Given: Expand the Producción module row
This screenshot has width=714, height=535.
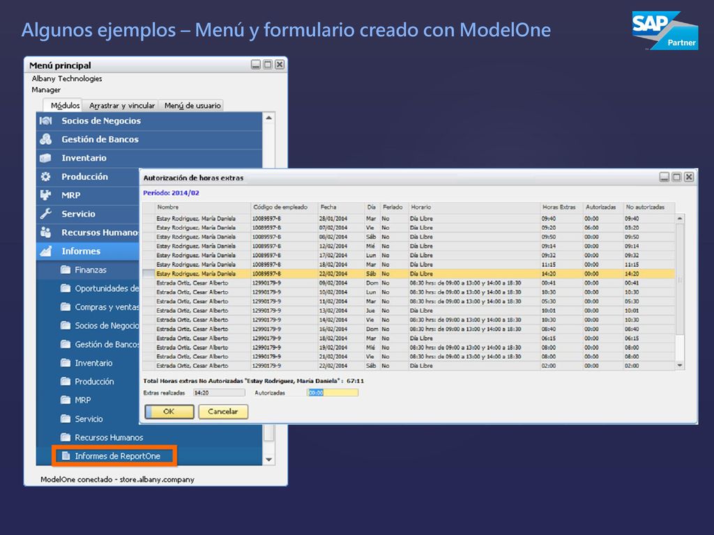Looking at the screenshot, I should click(88, 177).
